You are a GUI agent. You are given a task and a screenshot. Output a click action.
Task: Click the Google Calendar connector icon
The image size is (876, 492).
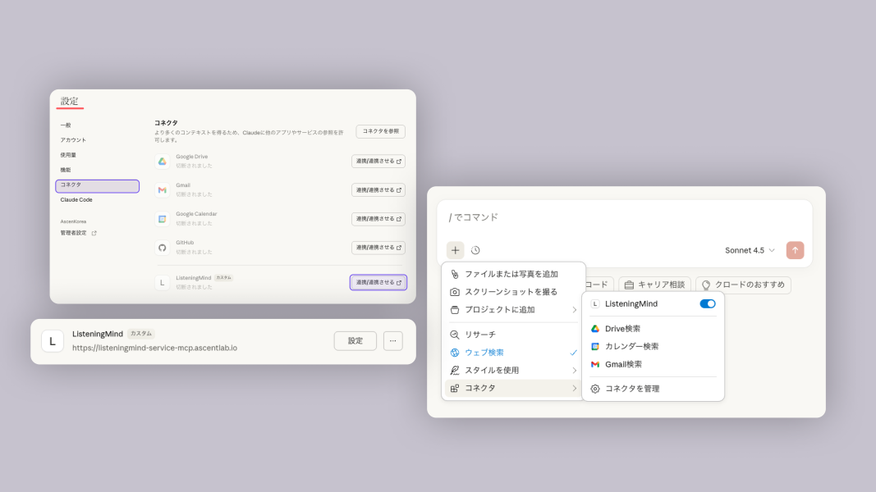(161, 218)
